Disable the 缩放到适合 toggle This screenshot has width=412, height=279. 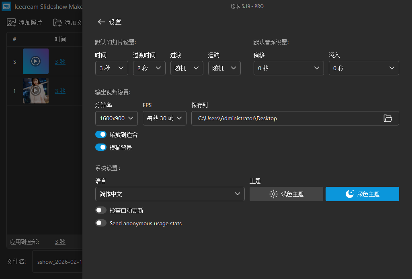coord(101,134)
